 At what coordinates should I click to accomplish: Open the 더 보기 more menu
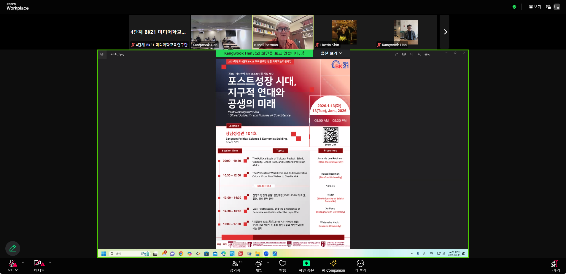coord(360,266)
